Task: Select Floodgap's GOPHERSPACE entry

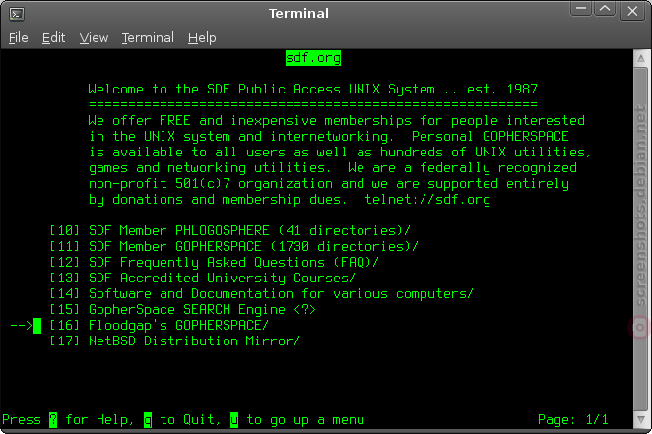Action: (160, 326)
